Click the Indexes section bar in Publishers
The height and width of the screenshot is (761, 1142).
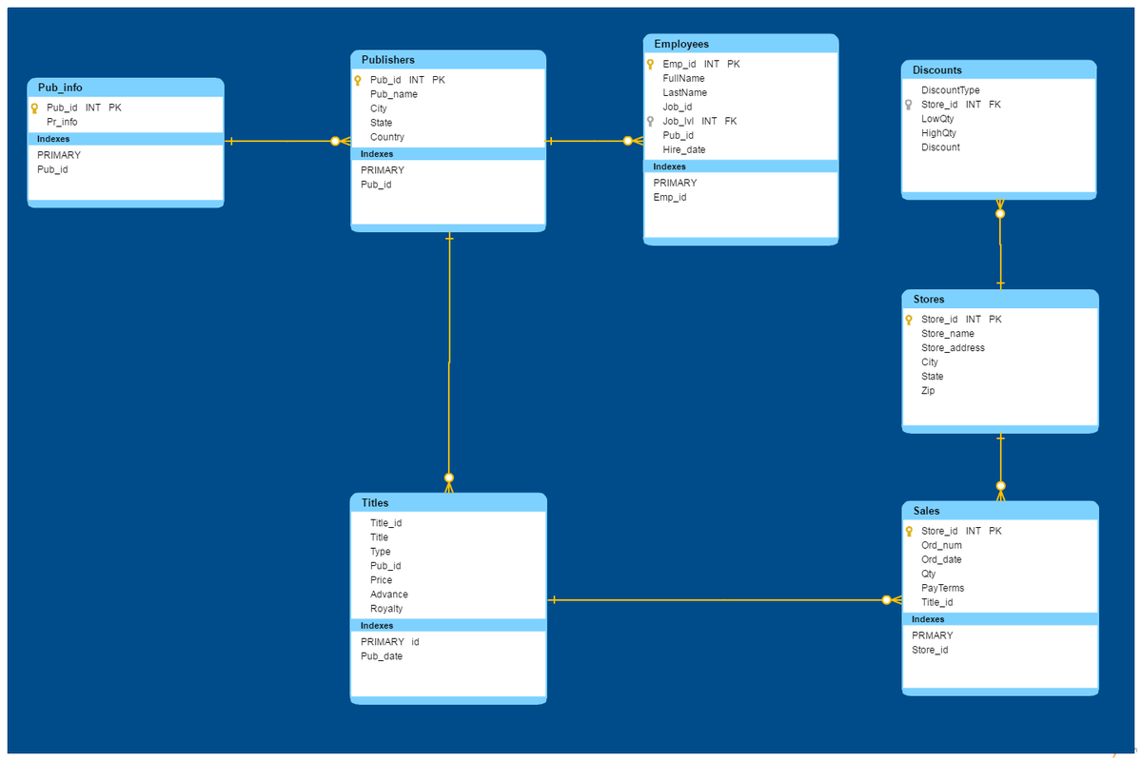point(448,154)
